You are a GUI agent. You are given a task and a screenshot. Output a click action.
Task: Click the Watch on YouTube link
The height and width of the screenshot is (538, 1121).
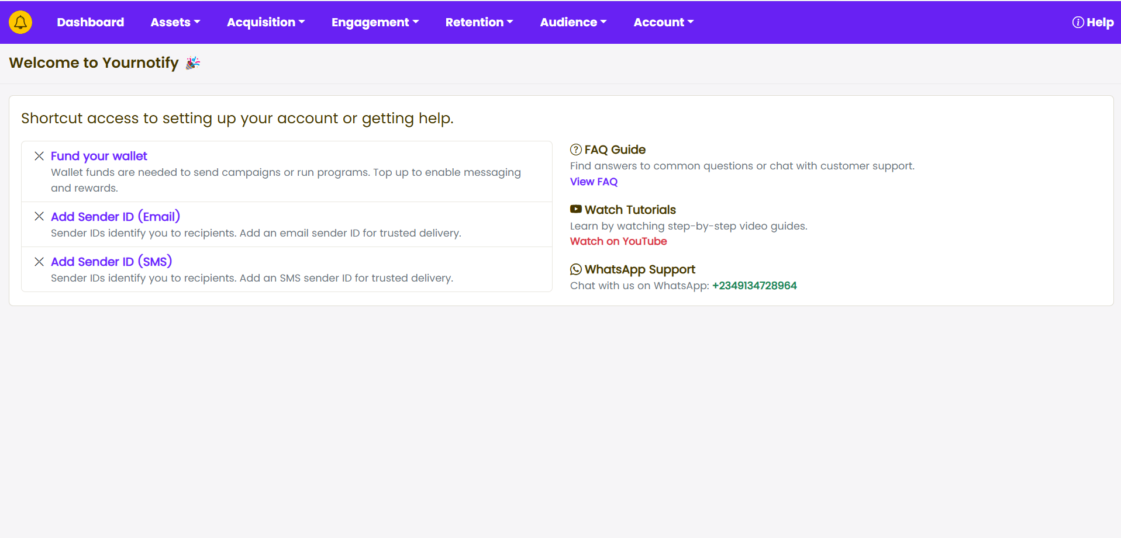point(618,241)
